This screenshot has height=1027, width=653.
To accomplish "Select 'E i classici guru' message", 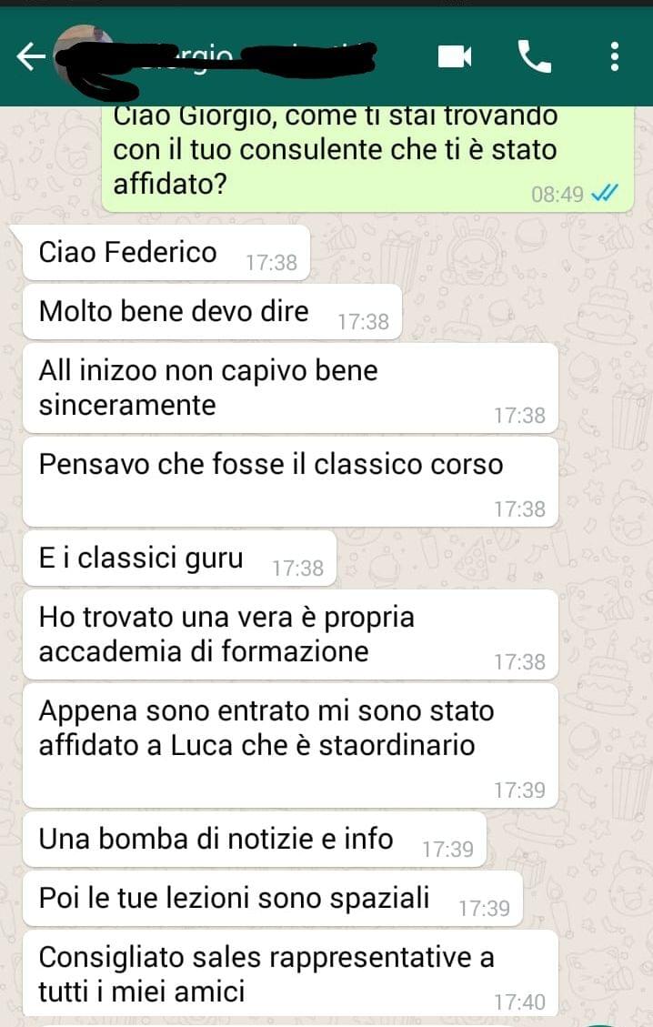I will pos(179,559).
